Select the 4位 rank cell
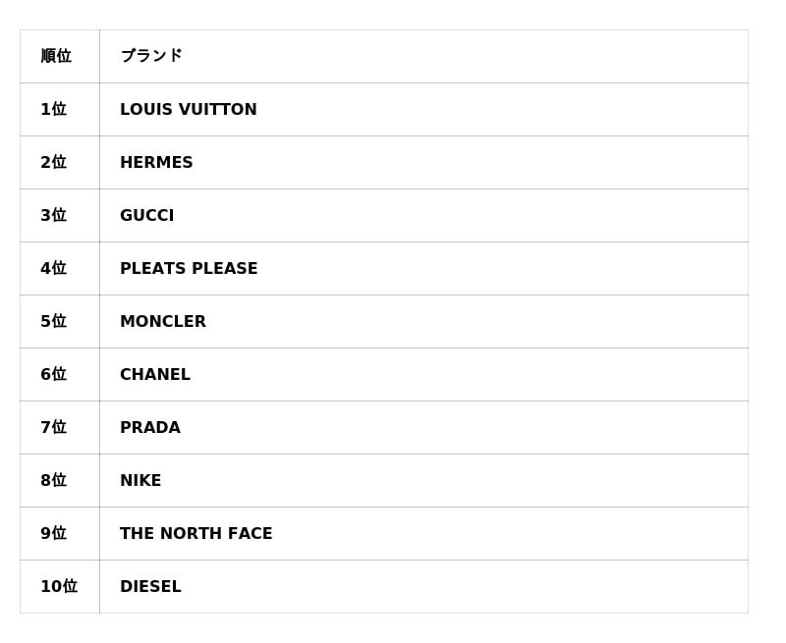The height and width of the screenshot is (643, 786). tap(53, 269)
